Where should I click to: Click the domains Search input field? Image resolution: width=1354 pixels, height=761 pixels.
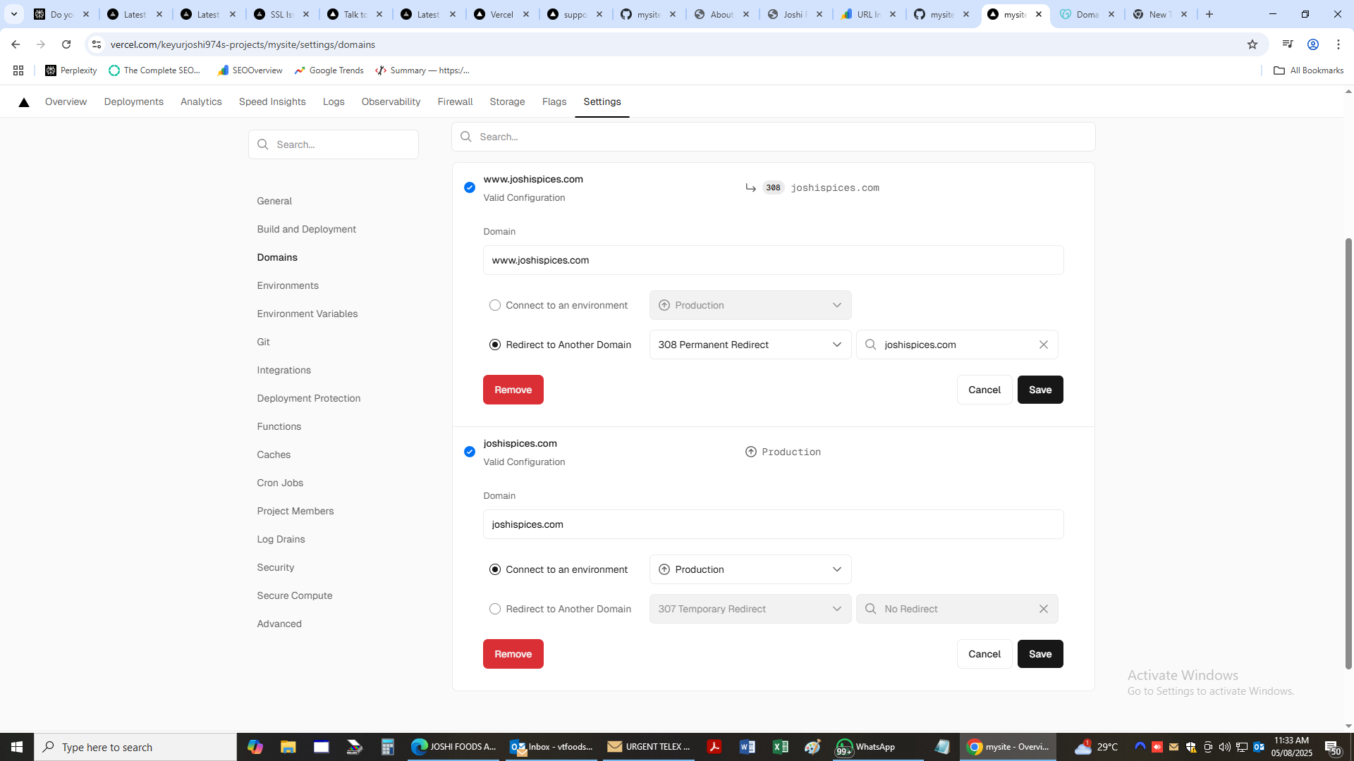pos(773,137)
